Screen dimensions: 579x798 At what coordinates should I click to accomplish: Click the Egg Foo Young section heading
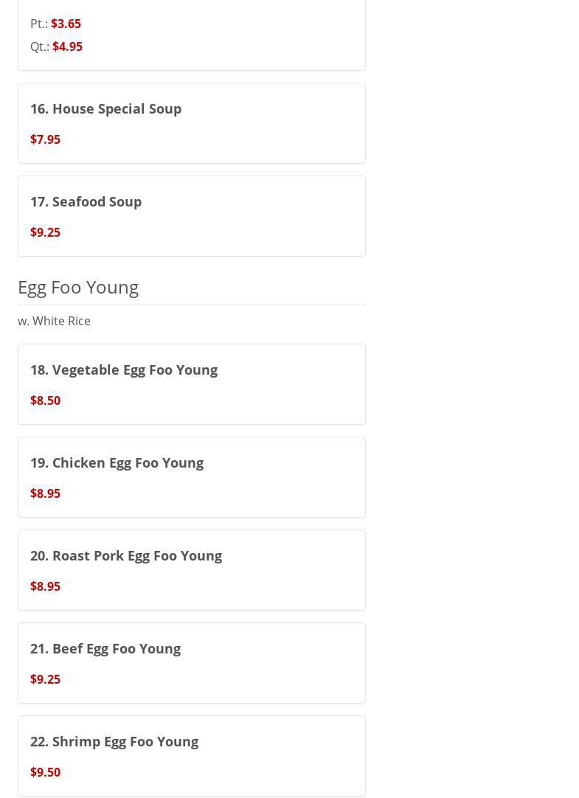(x=78, y=287)
